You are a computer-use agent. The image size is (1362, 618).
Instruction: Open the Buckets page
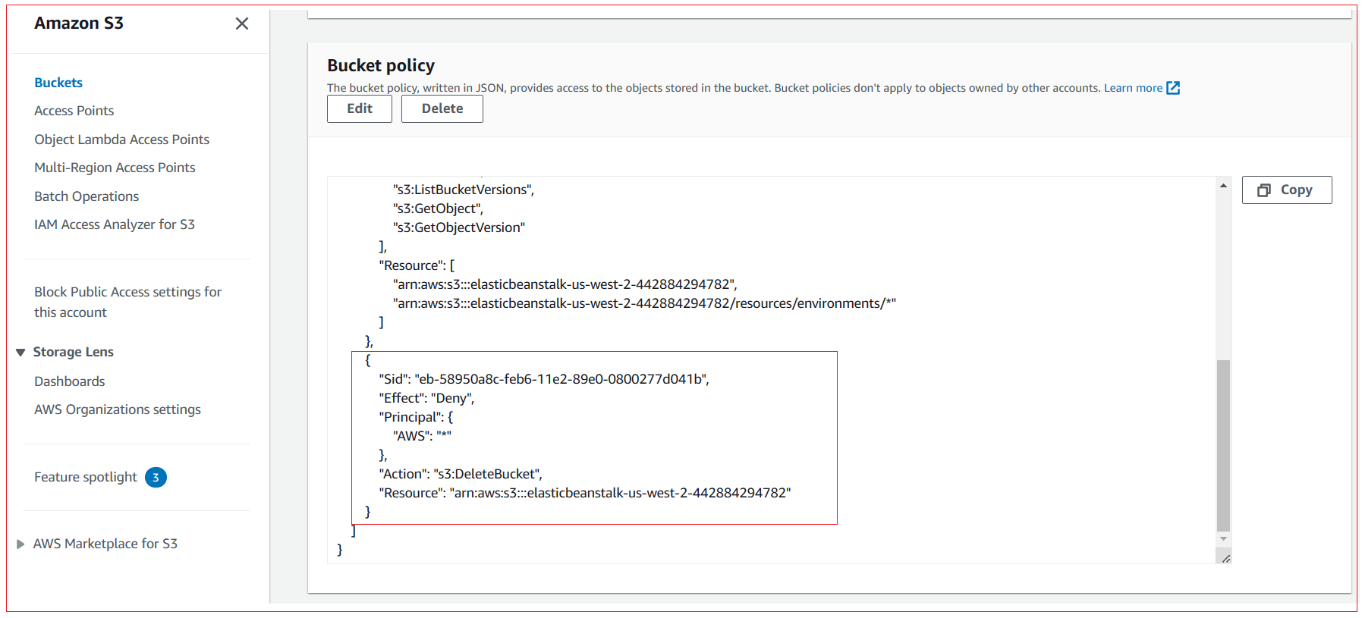point(58,83)
